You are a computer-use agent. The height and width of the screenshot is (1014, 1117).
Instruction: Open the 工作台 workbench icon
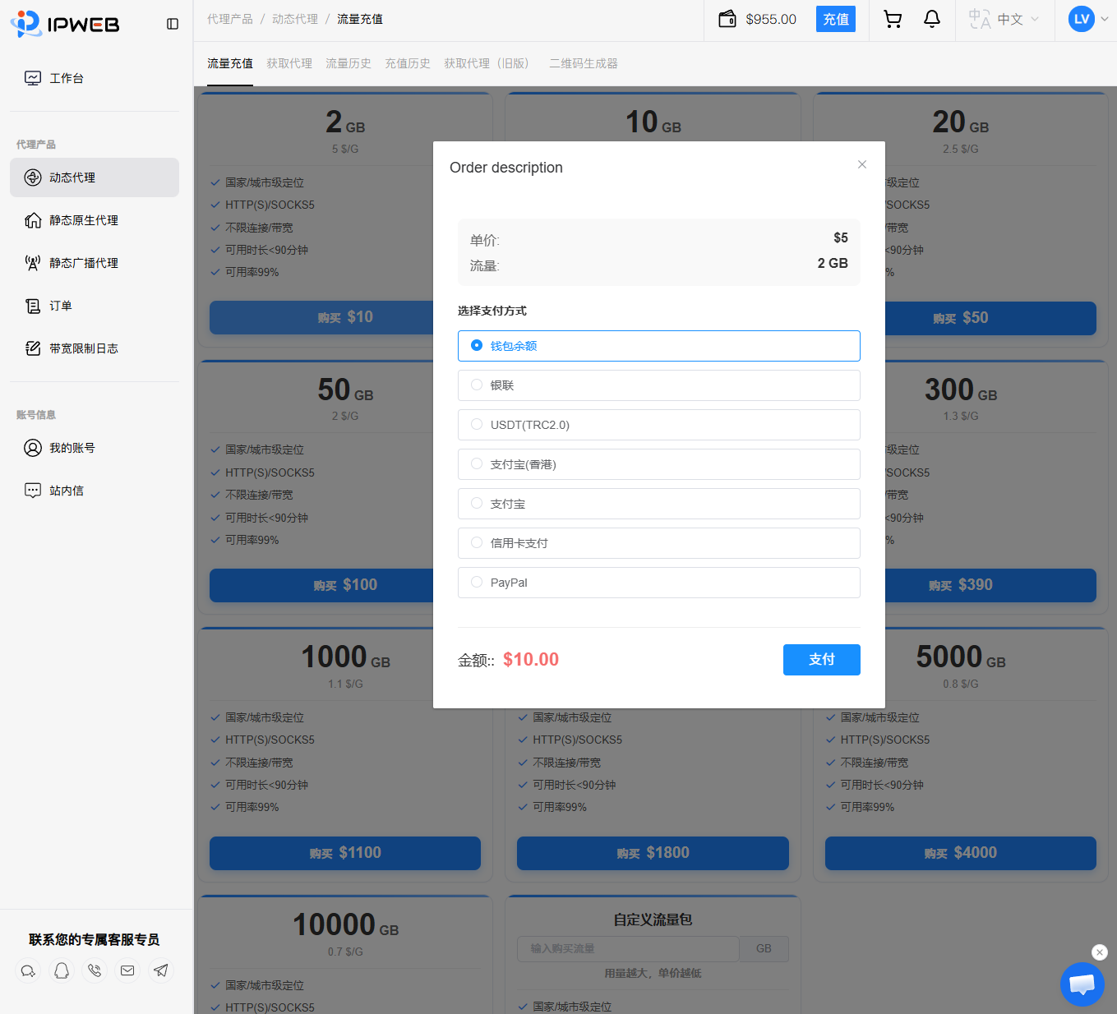33,78
